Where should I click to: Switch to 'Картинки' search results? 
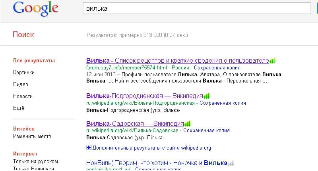(x=24, y=73)
